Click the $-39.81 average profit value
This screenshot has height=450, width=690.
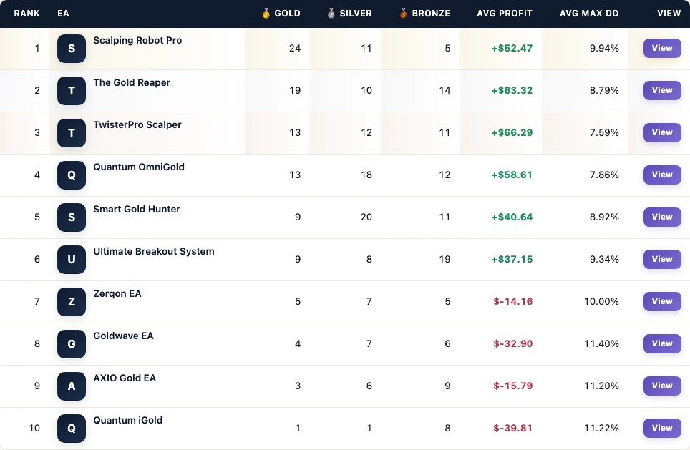pos(512,429)
